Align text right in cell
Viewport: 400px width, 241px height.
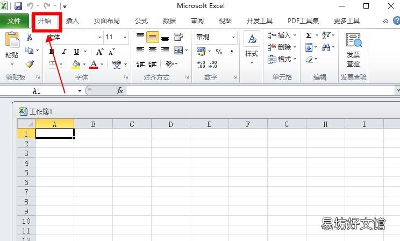pos(165,51)
